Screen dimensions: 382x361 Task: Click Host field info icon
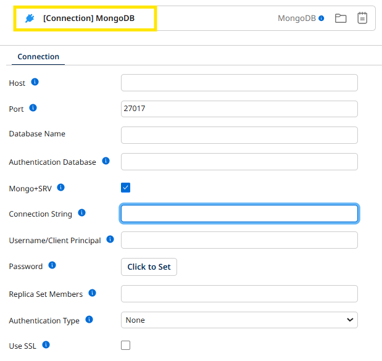pos(35,82)
